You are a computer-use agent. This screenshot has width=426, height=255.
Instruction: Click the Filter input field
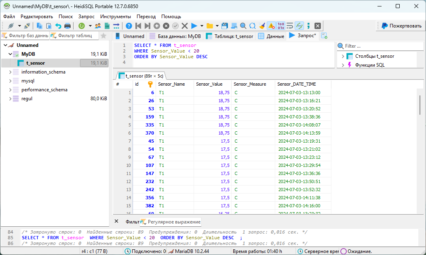[379, 46]
